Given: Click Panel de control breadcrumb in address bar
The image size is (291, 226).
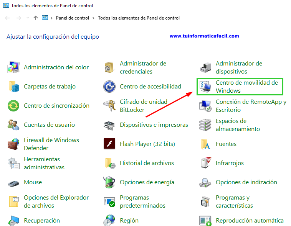Looking at the screenshot, I should pyautogui.click(x=73, y=18).
